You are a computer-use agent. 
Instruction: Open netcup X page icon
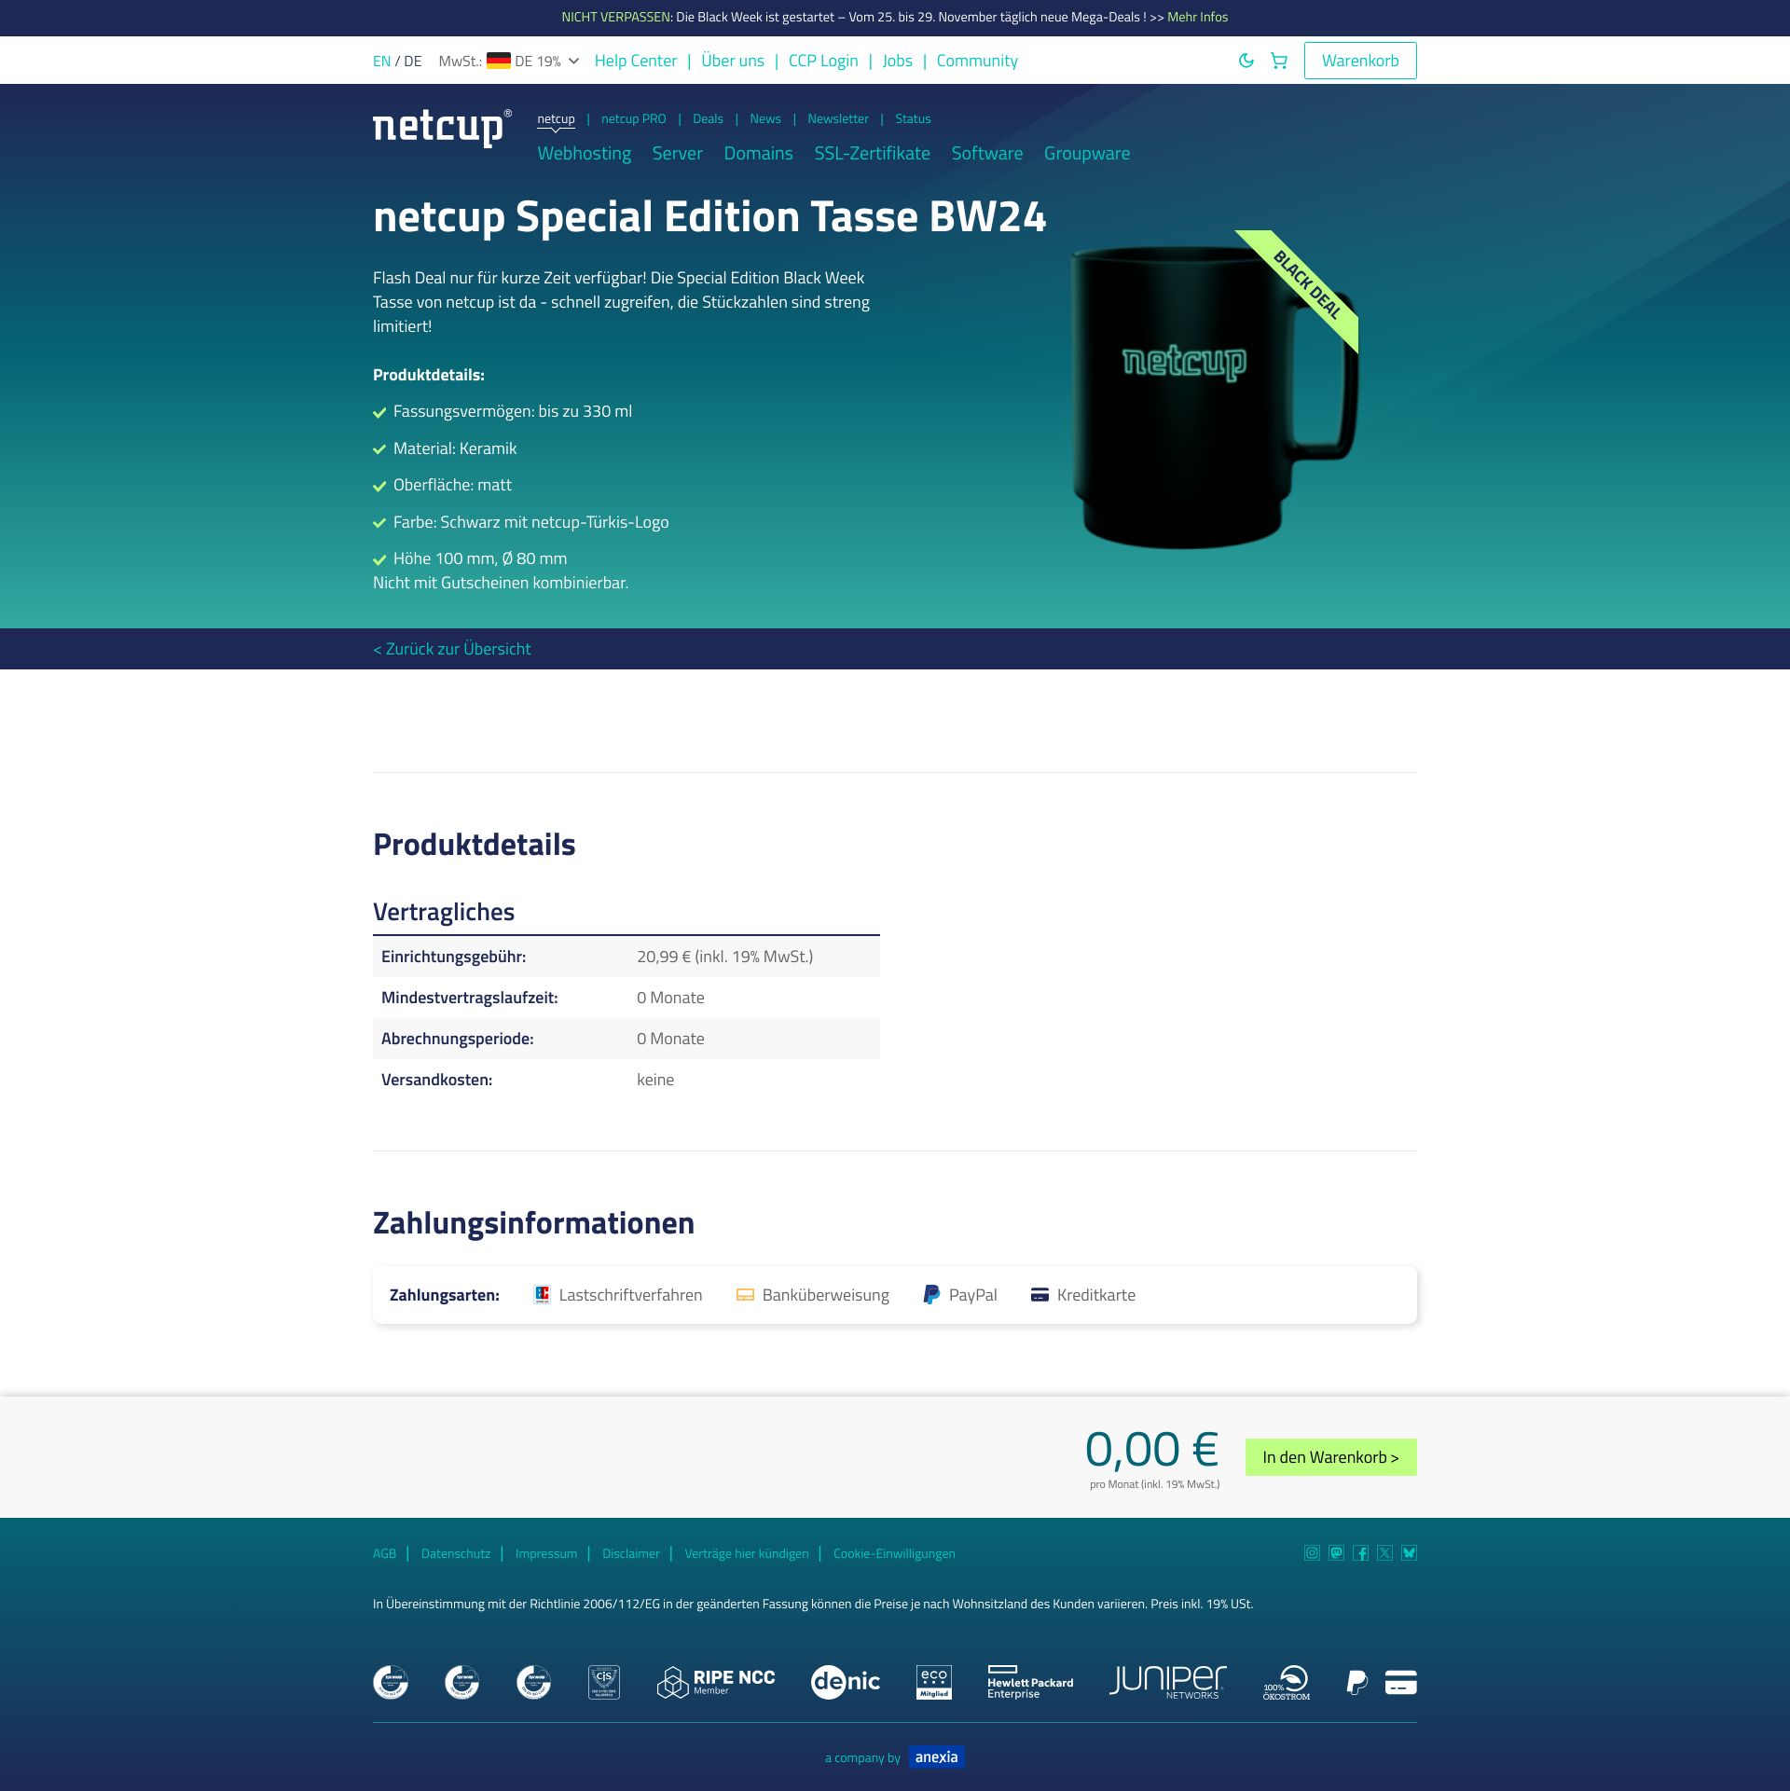pyautogui.click(x=1385, y=1552)
